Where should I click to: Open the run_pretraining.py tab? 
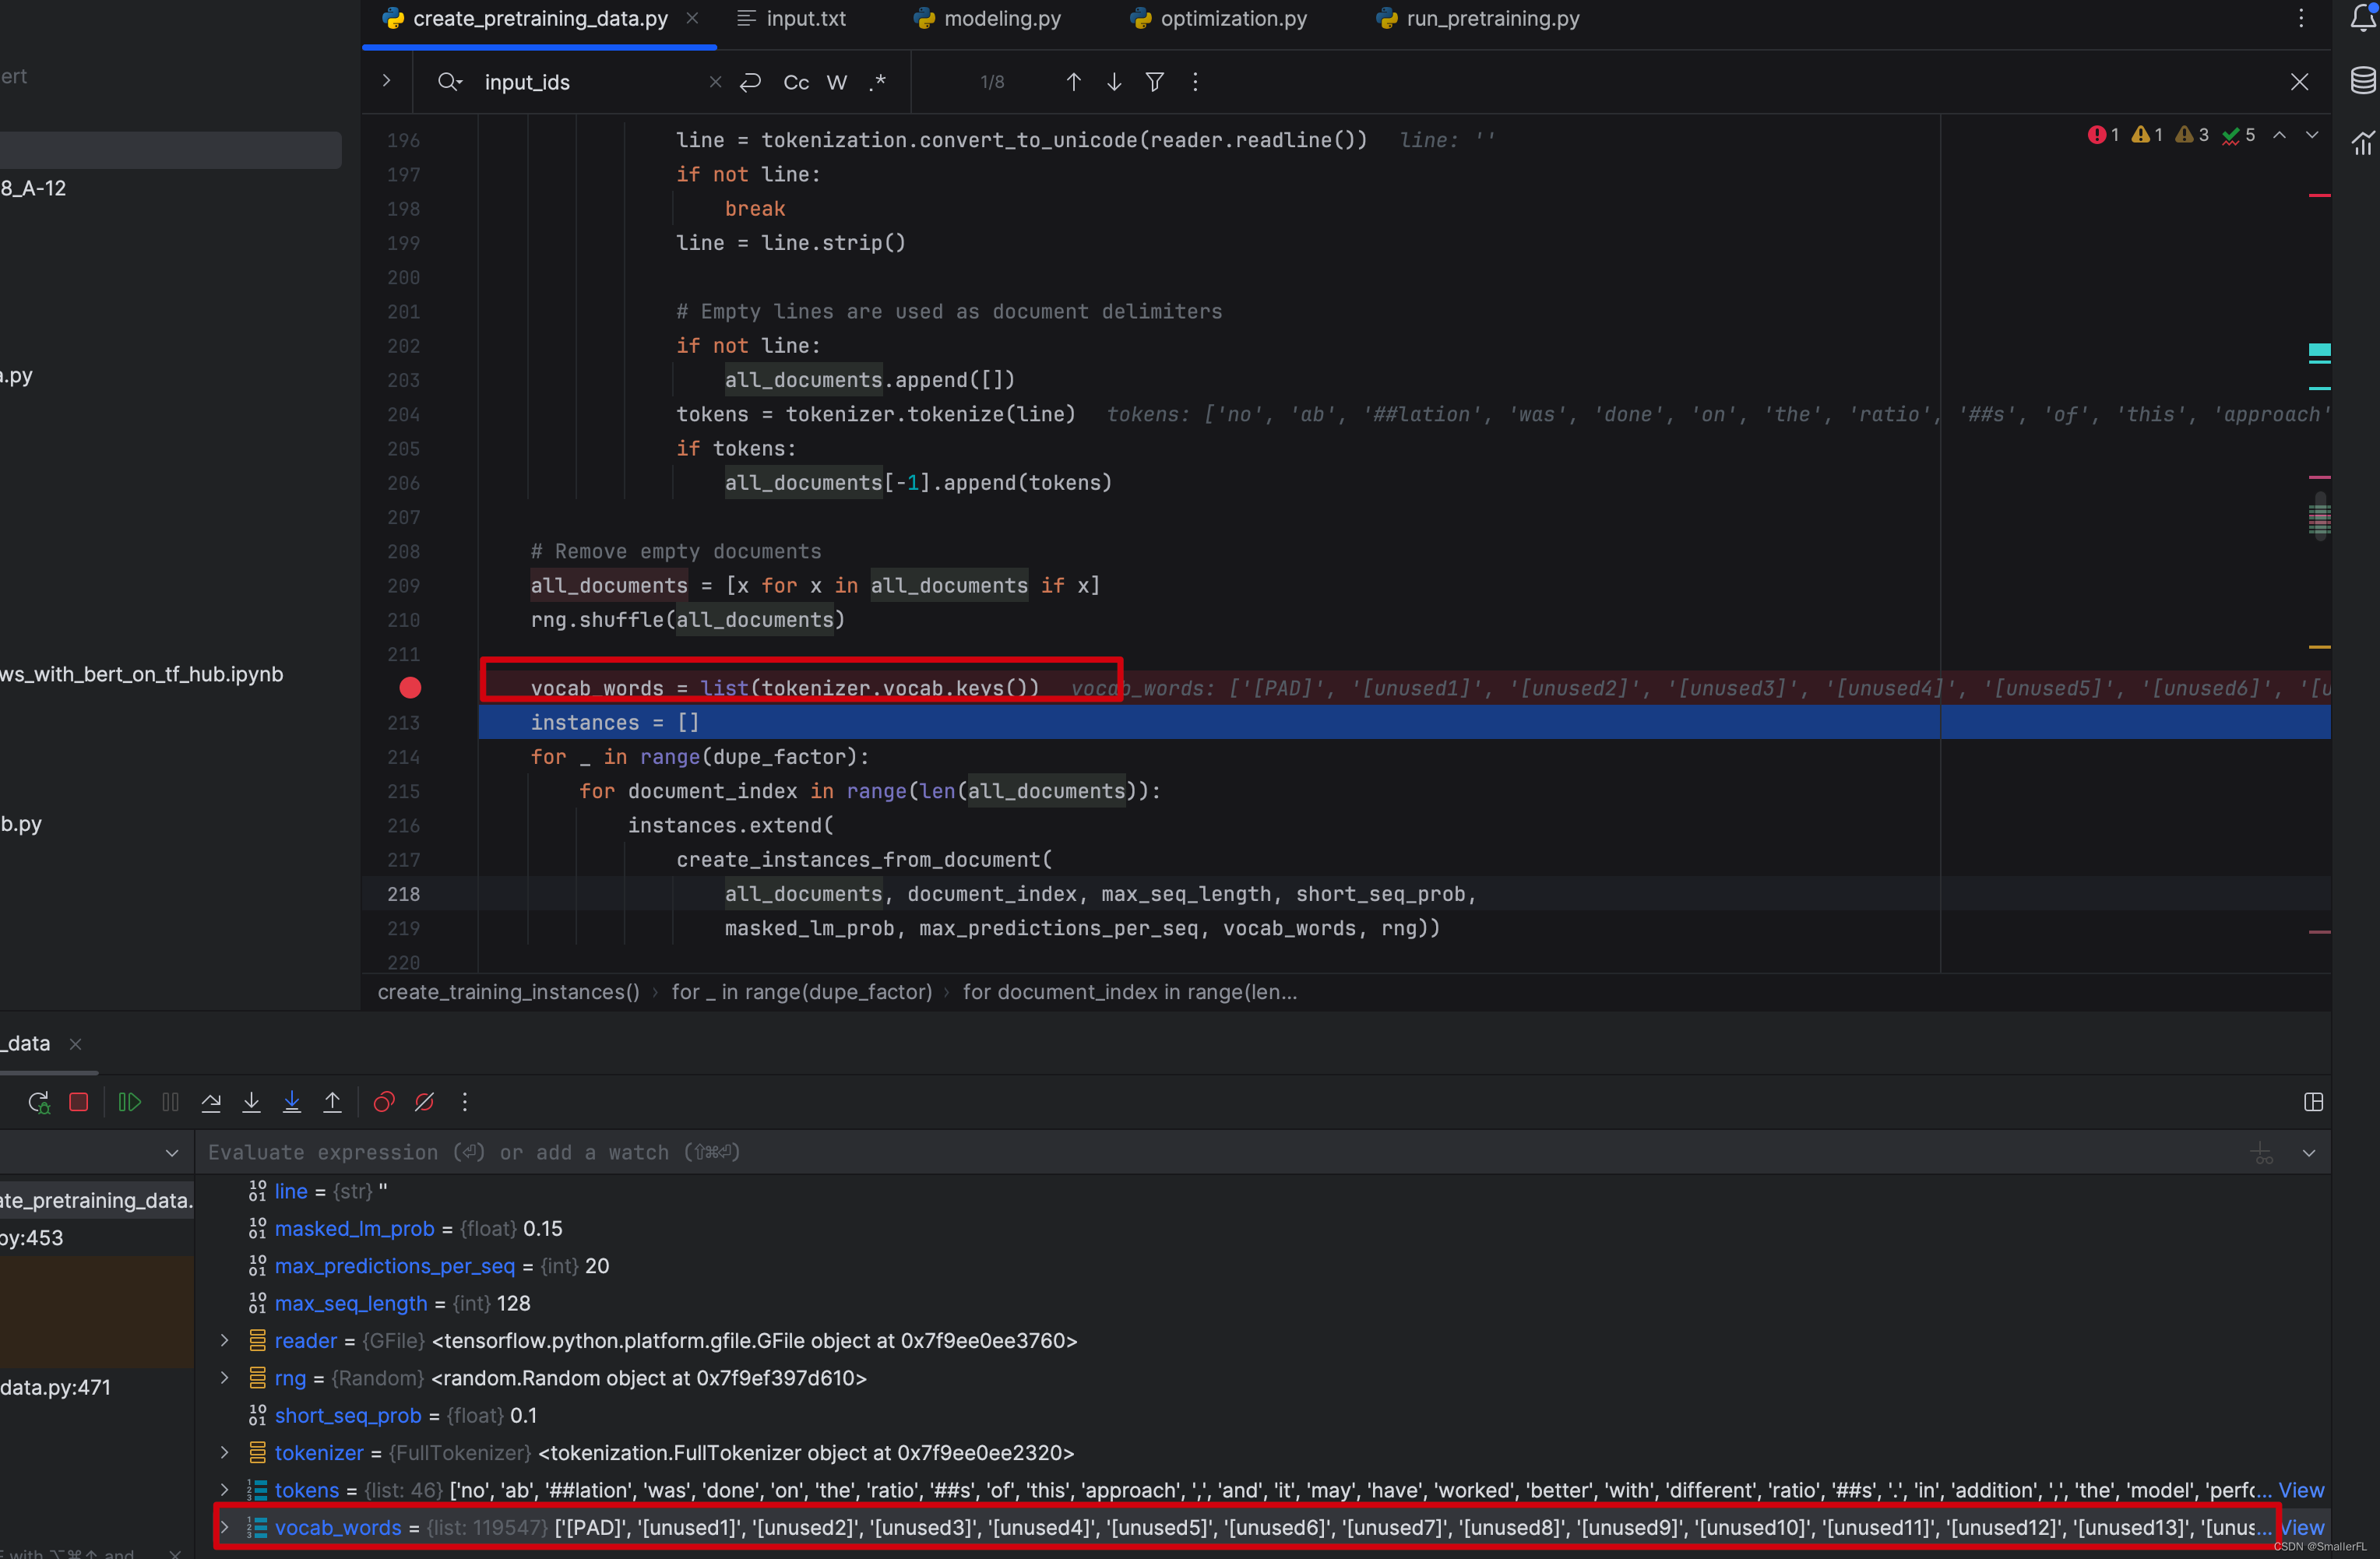pos(1492,18)
